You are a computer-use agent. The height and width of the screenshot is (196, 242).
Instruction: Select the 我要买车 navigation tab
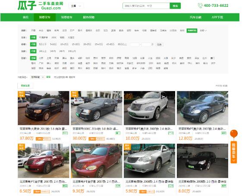point(45,17)
